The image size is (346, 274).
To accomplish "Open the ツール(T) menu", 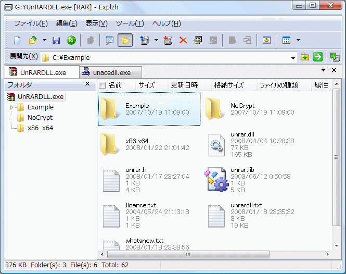I will click(x=130, y=23).
